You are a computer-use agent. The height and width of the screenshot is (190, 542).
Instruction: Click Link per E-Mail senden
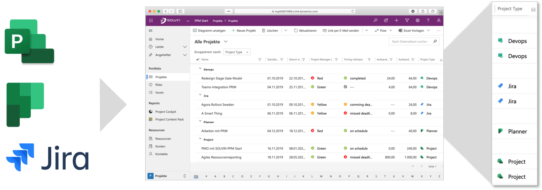(x=341, y=31)
